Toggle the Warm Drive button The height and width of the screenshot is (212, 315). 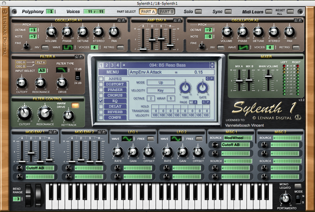click(x=75, y=105)
